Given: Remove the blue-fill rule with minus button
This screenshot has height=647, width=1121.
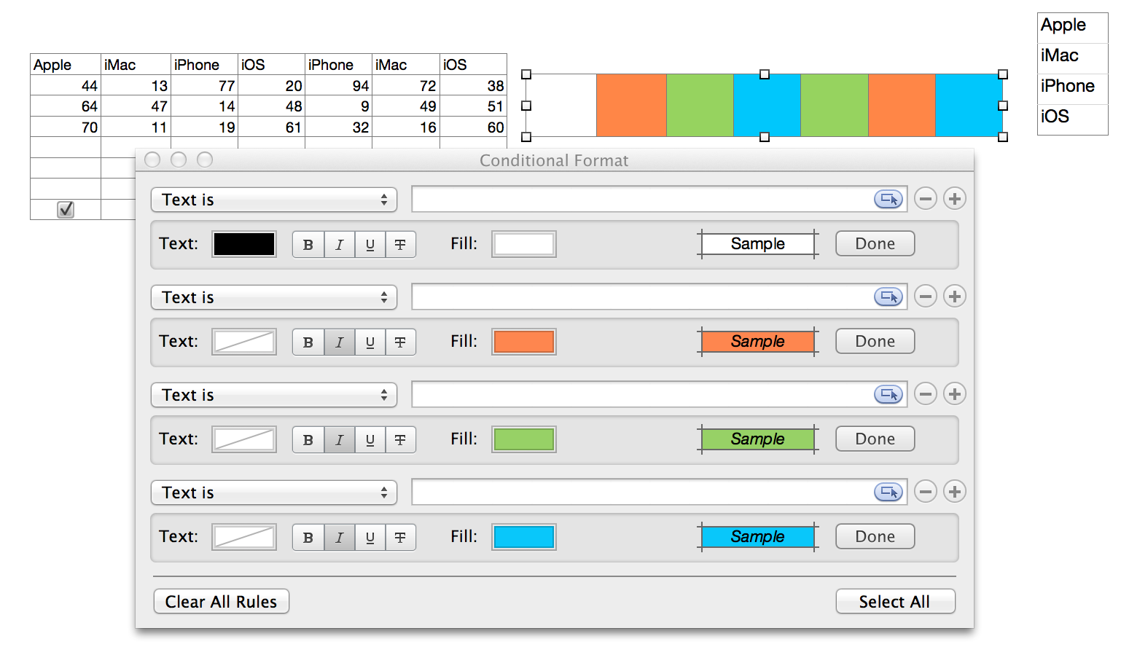Looking at the screenshot, I should pyautogui.click(x=926, y=491).
